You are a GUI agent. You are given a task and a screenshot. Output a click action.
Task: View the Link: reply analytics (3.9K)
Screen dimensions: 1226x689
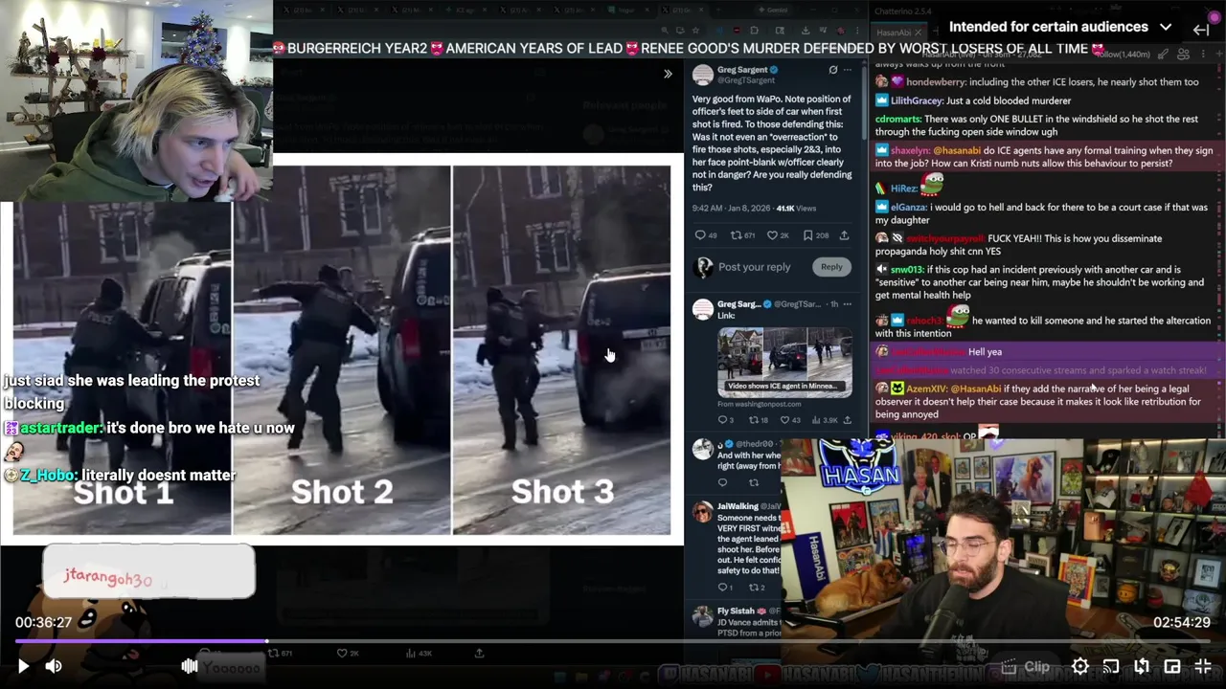(x=824, y=420)
